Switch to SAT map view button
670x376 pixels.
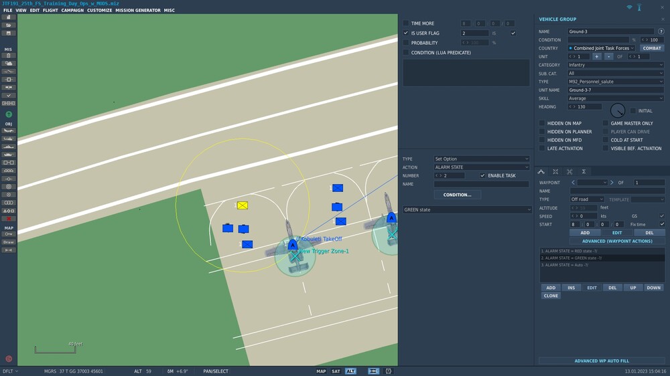(x=336, y=371)
